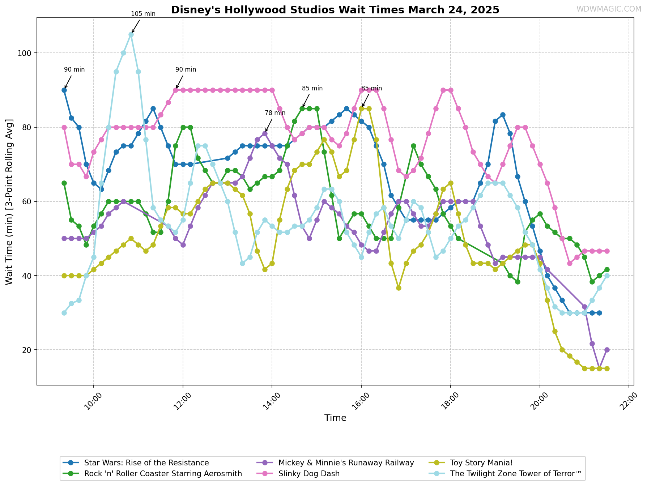Click the light blue Tower of Terror legend marker
Viewport: 647px width, 486px height.
tap(437, 473)
